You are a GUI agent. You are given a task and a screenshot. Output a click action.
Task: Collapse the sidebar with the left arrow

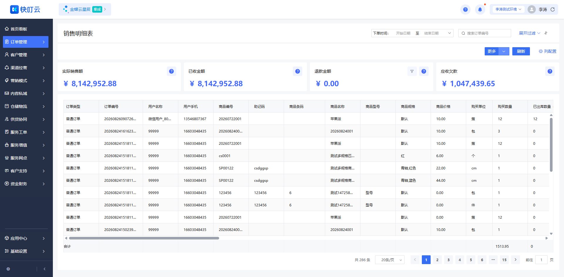pyautogui.click(x=44, y=269)
